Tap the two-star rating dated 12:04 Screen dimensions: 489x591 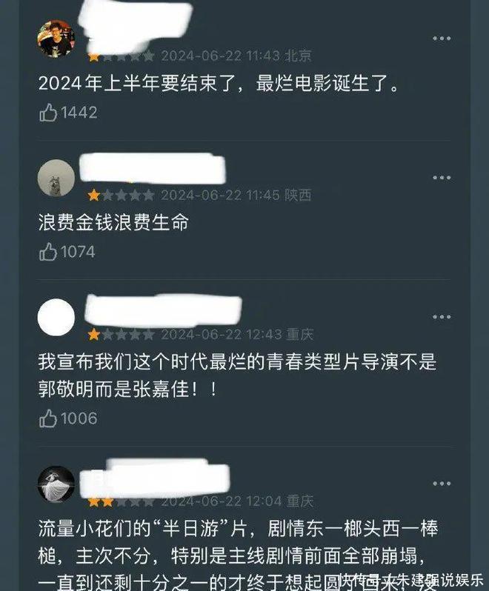(121, 502)
